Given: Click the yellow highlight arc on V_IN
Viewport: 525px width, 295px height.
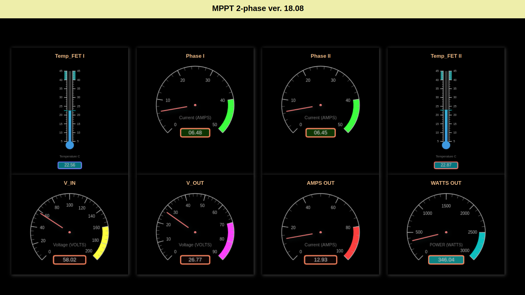Looking at the screenshot, I should click(104, 243).
